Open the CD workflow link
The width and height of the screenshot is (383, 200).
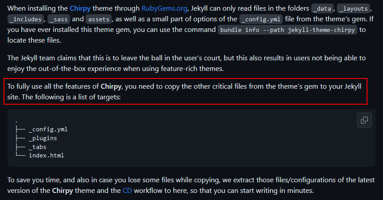click(x=127, y=190)
